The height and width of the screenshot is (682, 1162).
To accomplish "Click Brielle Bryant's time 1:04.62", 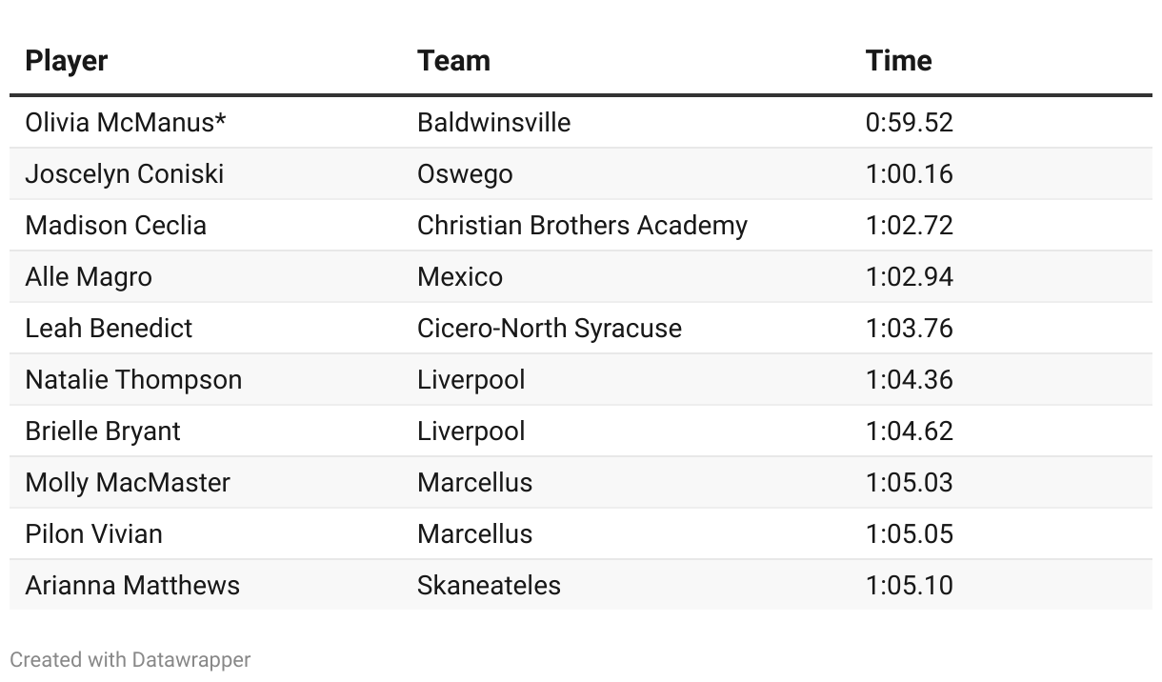I will click(x=909, y=431).
